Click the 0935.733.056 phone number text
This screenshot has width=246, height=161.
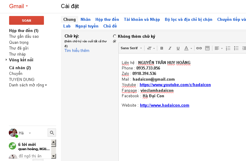148,68
